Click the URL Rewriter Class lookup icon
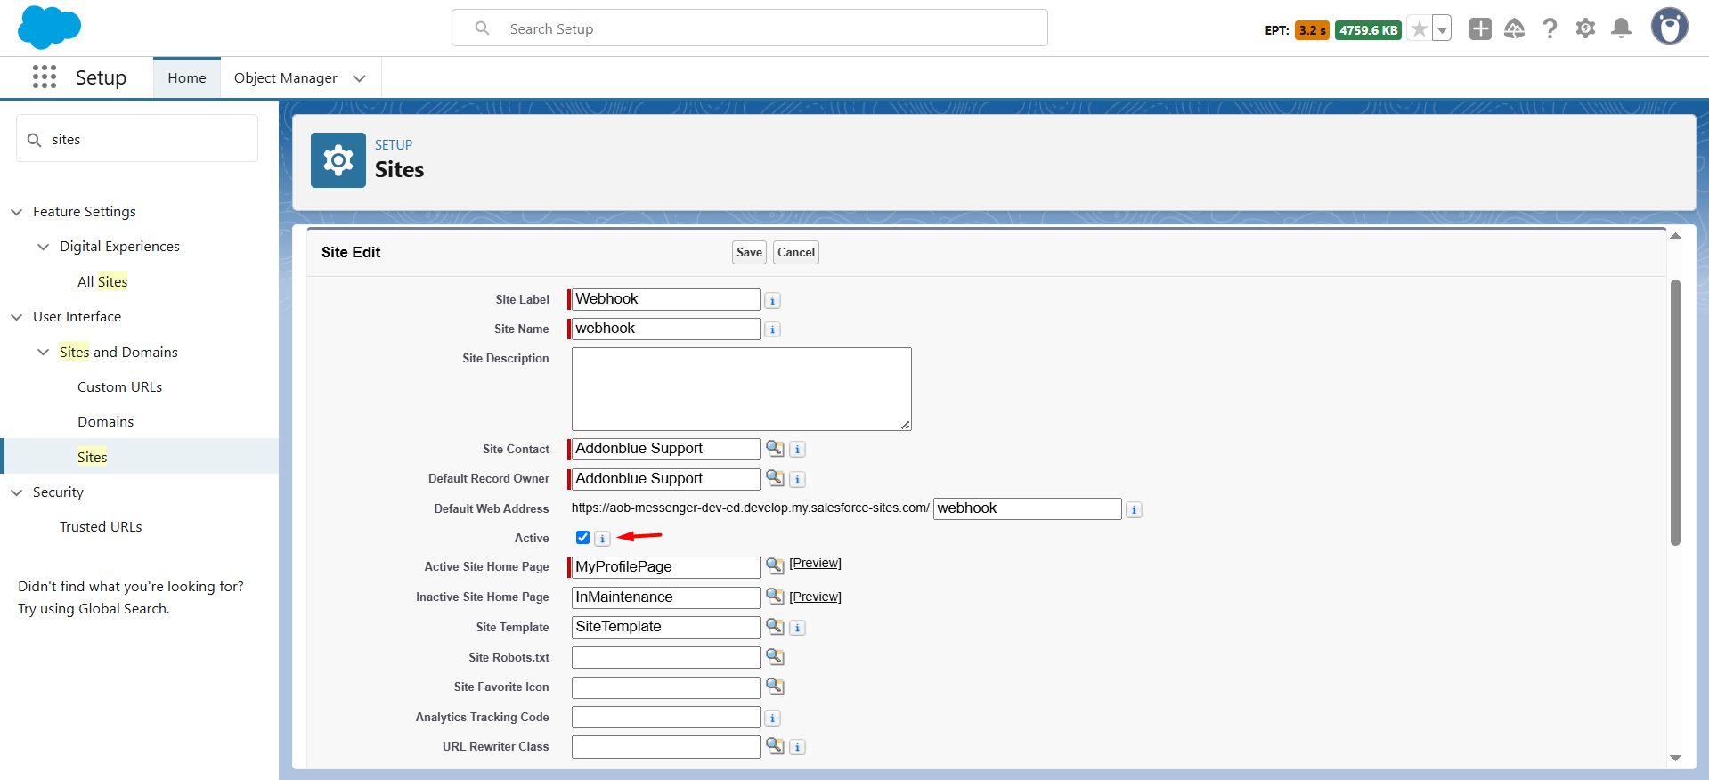Image resolution: width=1709 pixels, height=780 pixels. point(776,745)
